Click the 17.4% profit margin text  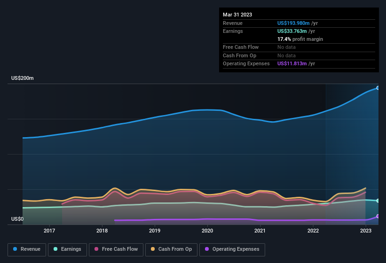click(300, 39)
